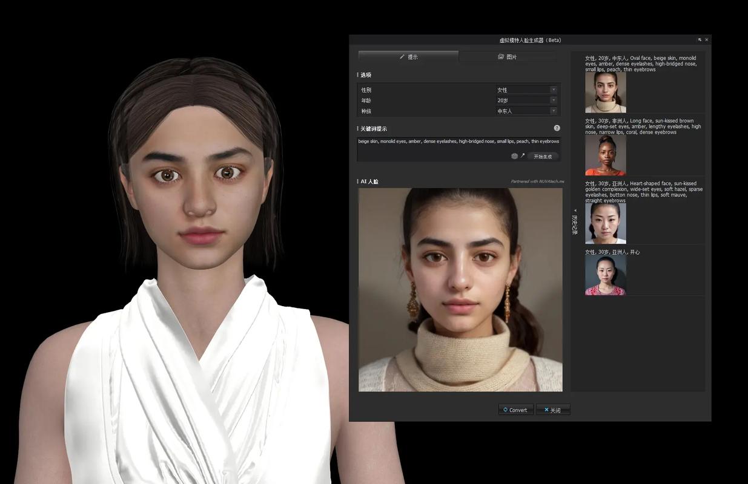Open the 种族 dropdown showing 中东人
748x484 pixels.
pos(526,111)
